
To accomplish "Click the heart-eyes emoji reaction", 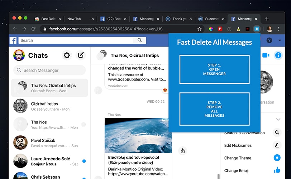I will pos(165,90).
